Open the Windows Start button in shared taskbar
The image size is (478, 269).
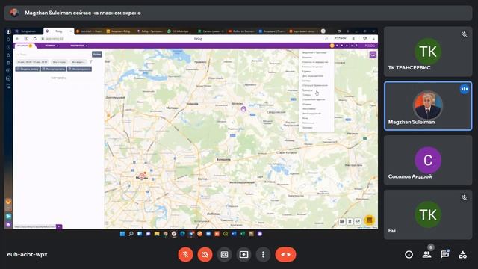[x=122, y=234]
